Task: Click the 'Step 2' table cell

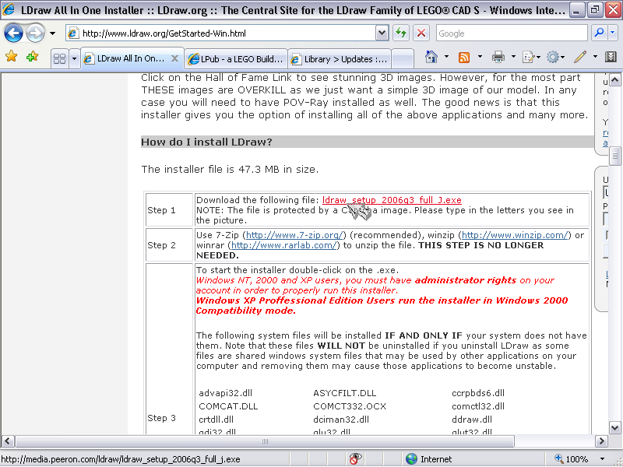Action: 169,245
